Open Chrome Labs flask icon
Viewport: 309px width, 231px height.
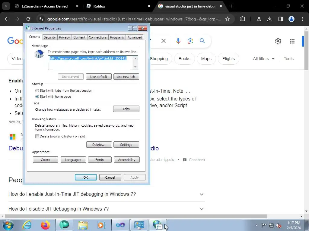point(259,19)
